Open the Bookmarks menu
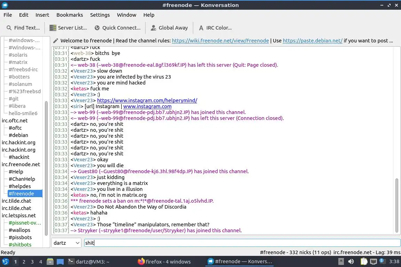Image resolution: width=401 pixels, height=267 pixels. click(x=70, y=15)
